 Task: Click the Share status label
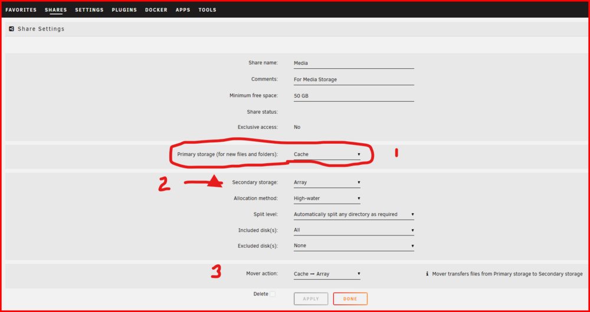pyautogui.click(x=263, y=111)
